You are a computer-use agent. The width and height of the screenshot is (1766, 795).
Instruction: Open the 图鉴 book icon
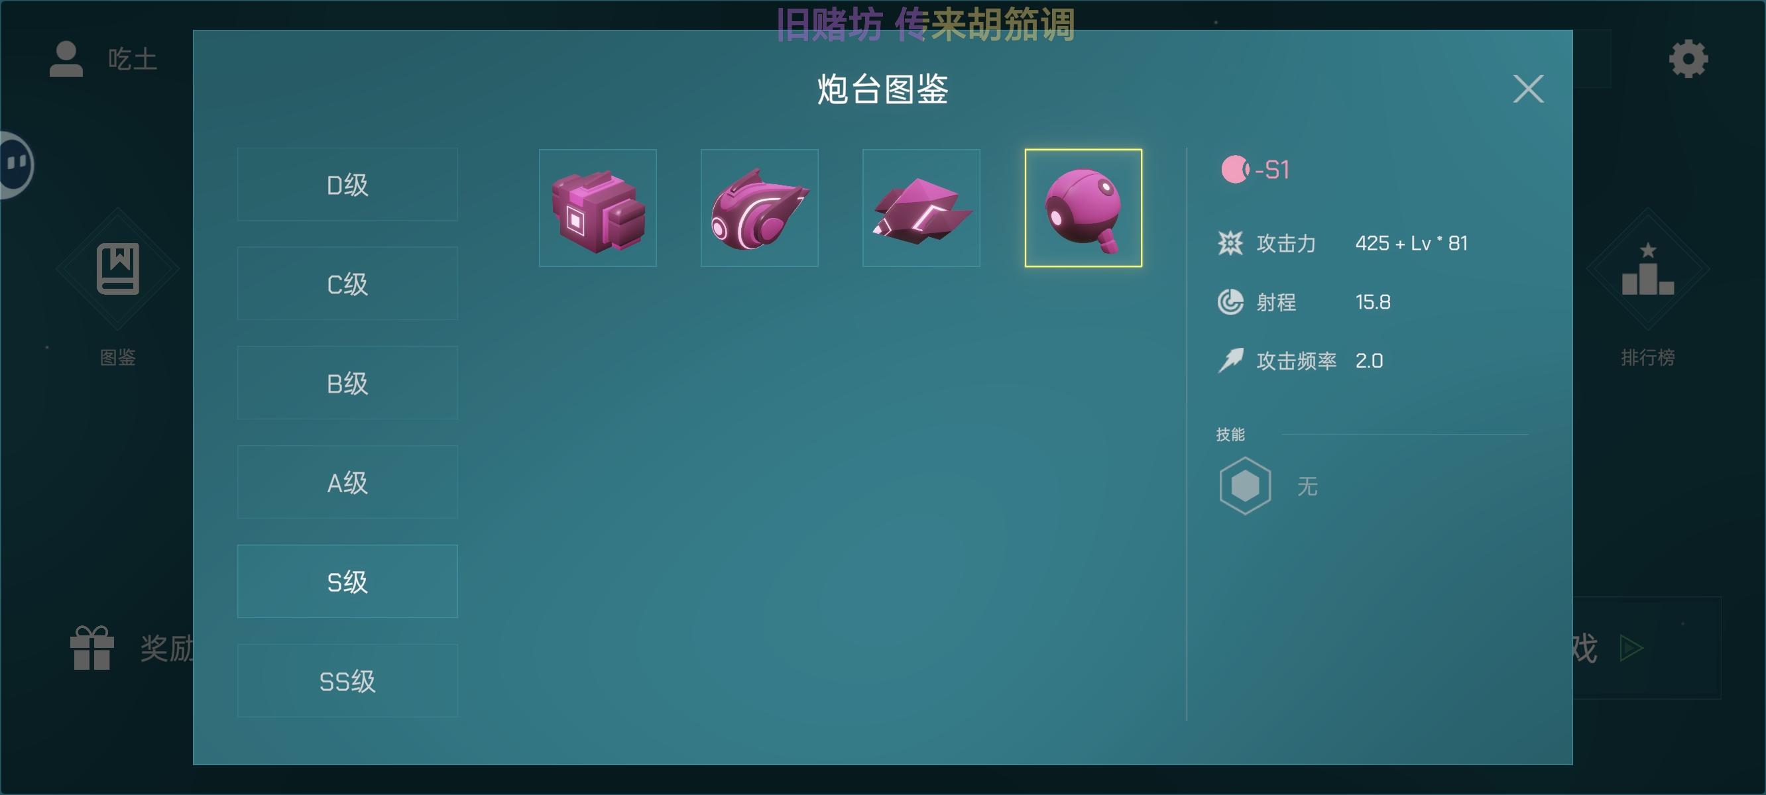[118, 269]
